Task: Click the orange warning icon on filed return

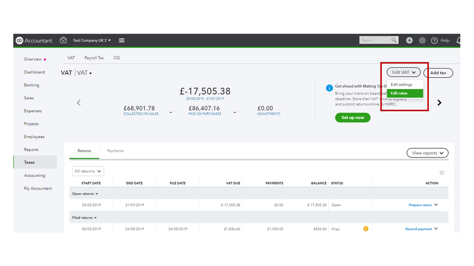Action: 366,229
